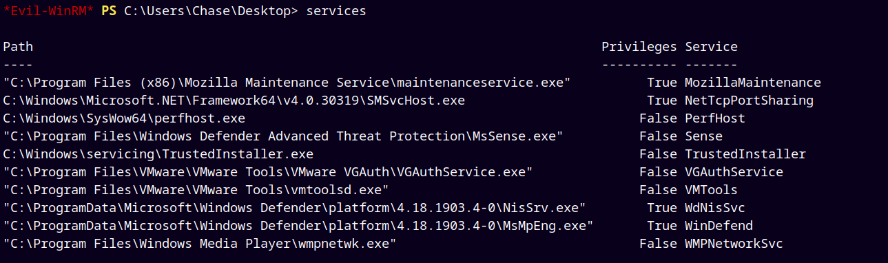Click the perfhost.exe path text
Image resolution: width=888 pixels, height=263 pixels.
[x=124, y=118]
